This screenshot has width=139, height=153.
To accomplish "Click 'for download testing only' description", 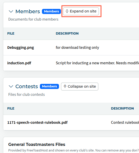I will click(x=77, y=48).
